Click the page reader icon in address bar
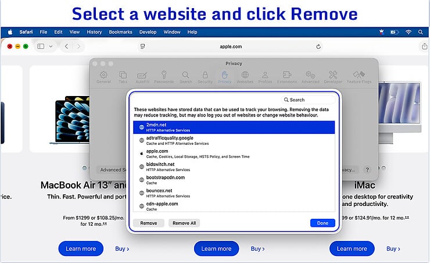Viewport: 430px width, 263px height. click(142, 47)
